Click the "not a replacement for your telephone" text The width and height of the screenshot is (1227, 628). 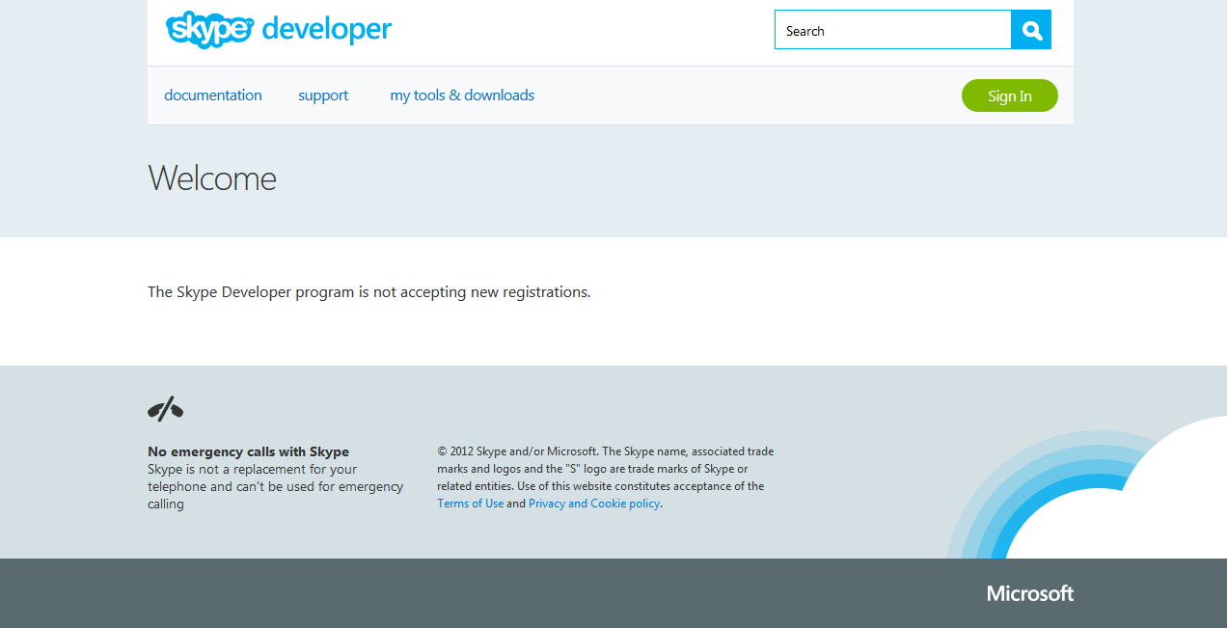275,478
